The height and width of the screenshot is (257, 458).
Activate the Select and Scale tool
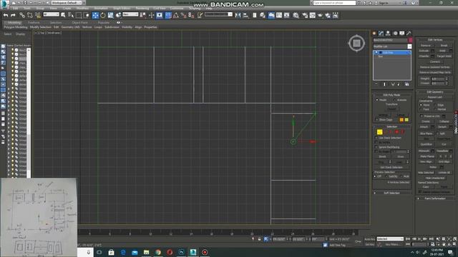click(x=110, y=15)
